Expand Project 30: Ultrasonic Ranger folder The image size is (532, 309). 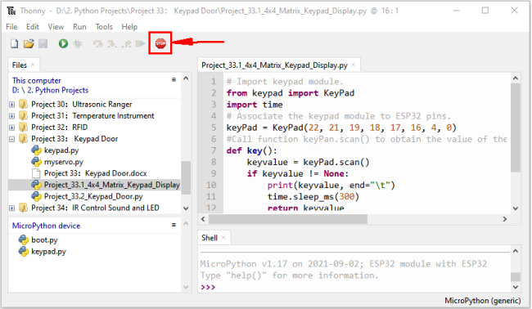point(12,105)
